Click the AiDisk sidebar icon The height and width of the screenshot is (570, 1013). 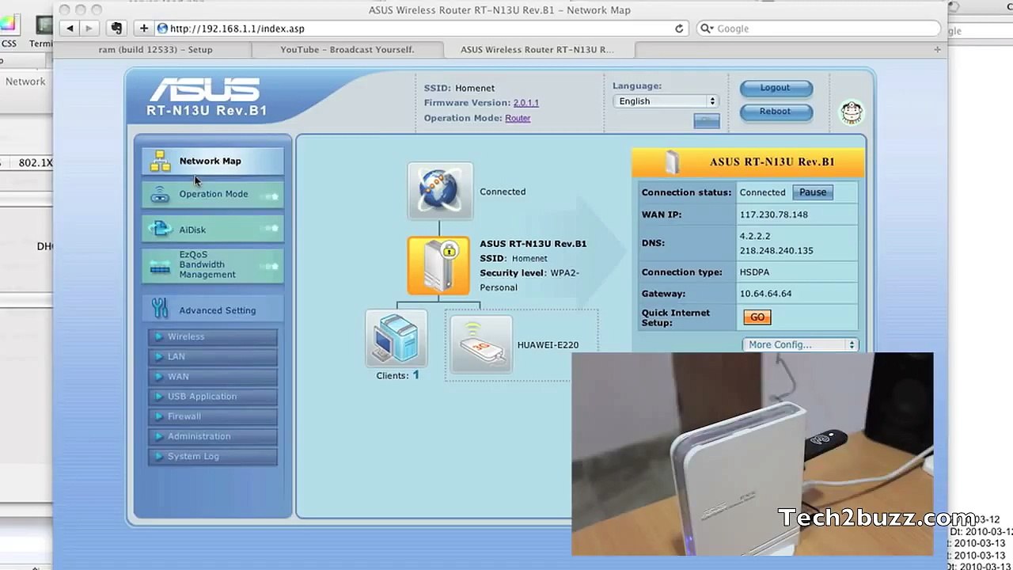[160, 230]
